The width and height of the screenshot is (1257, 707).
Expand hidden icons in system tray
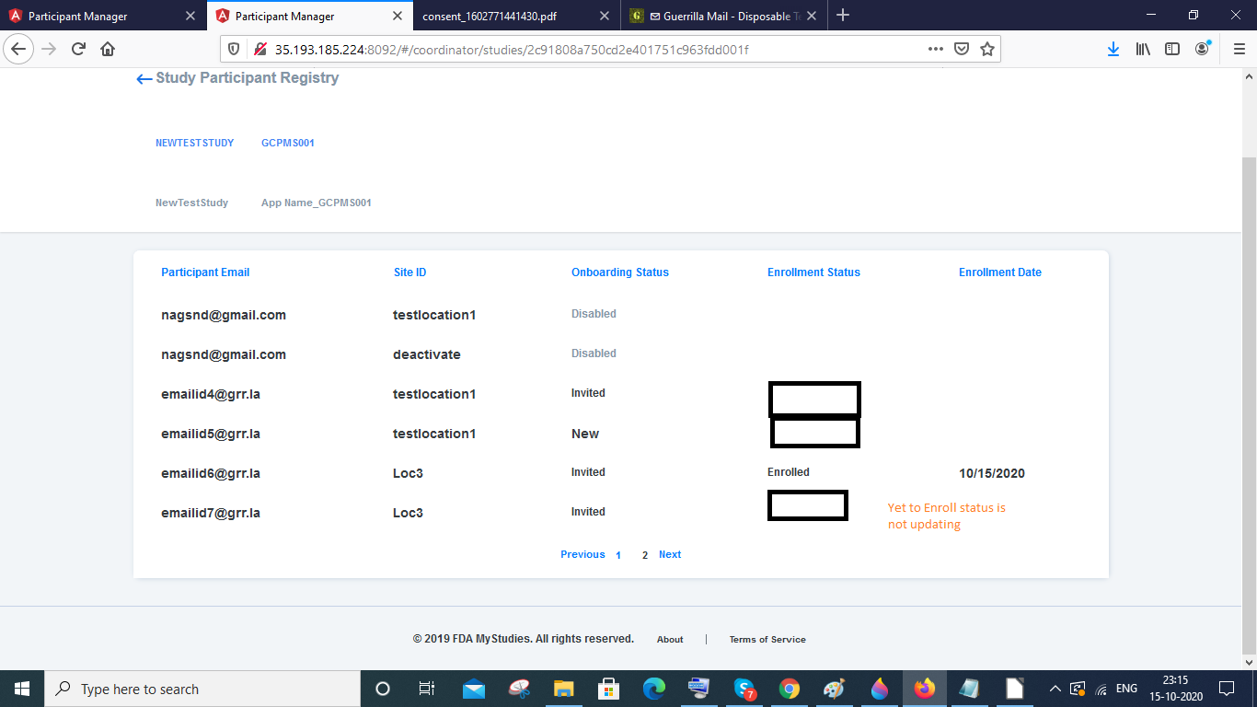tap(1055, 688)
